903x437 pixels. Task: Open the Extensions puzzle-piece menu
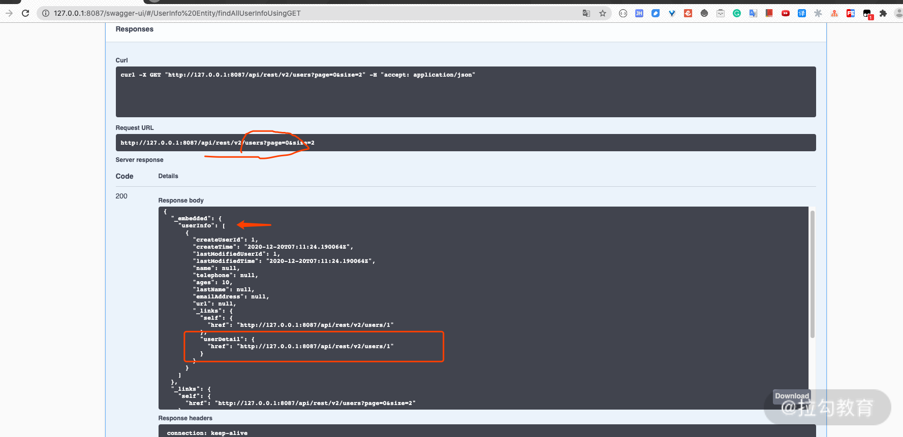[x=883, y=13]
